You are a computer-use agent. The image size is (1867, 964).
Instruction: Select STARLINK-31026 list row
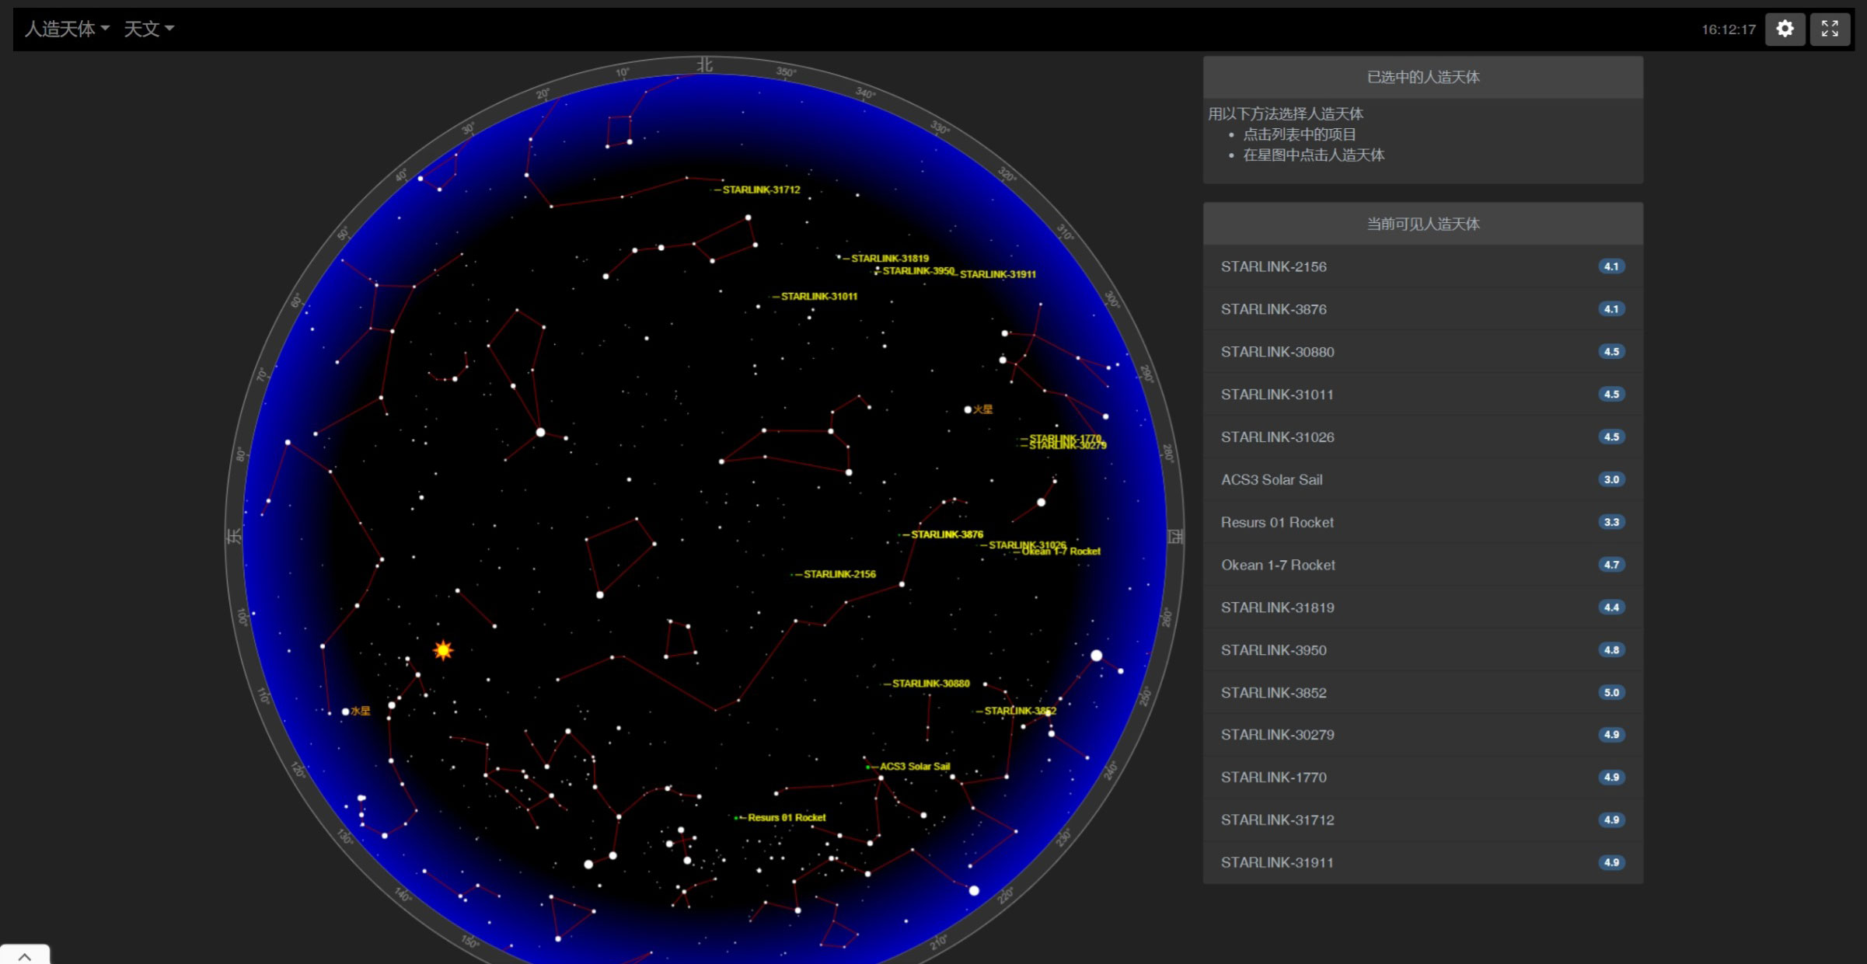1422,437
